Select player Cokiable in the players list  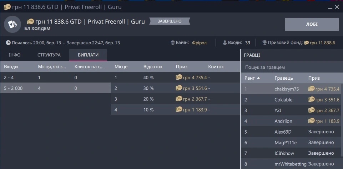pos(283,100)
